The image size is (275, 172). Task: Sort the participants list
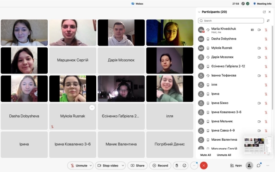pyautogui.click(x=268, y=21)
